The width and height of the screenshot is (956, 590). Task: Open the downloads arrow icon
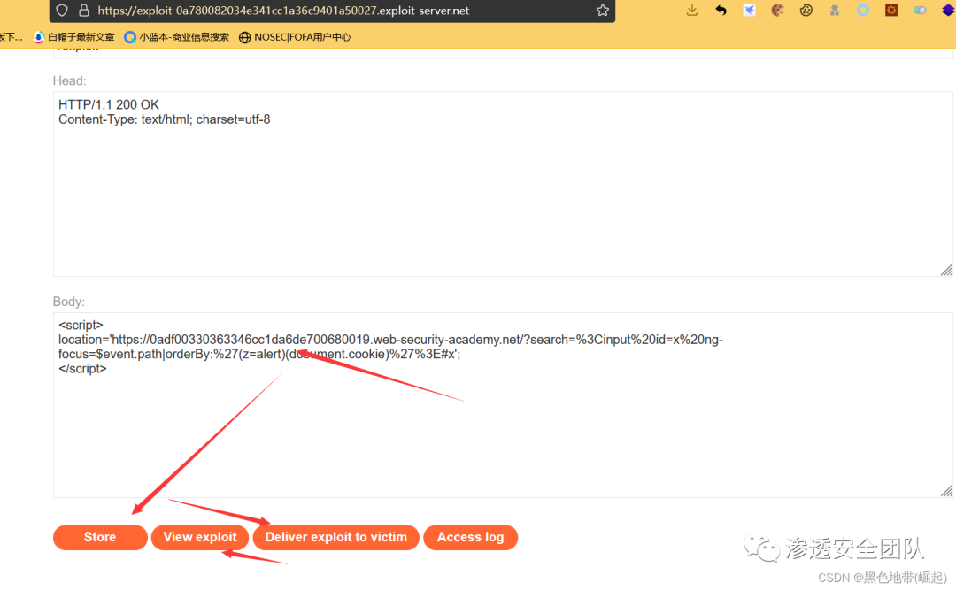(x=692, y=11)
